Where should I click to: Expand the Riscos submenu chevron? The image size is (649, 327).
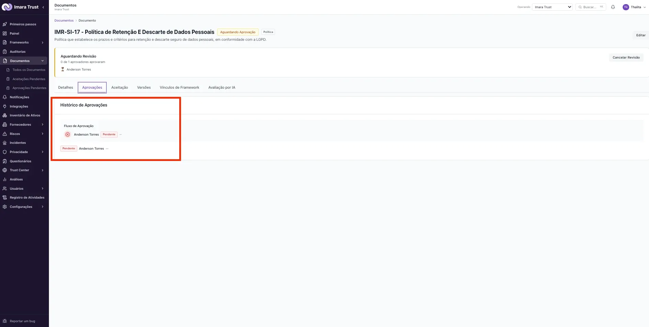[42, 134]
